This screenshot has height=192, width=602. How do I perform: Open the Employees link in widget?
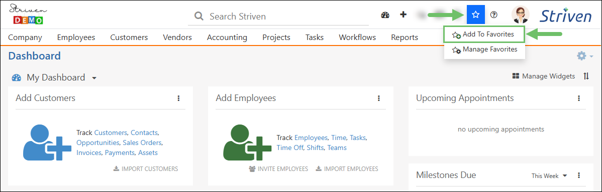click(311, 138)
